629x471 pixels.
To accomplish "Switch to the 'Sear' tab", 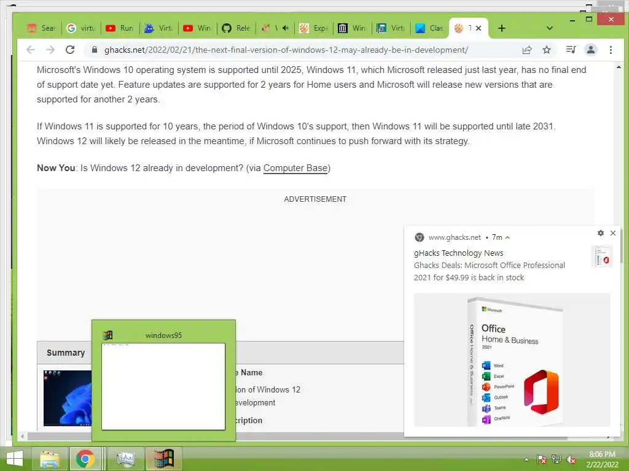I will [42, 28].
